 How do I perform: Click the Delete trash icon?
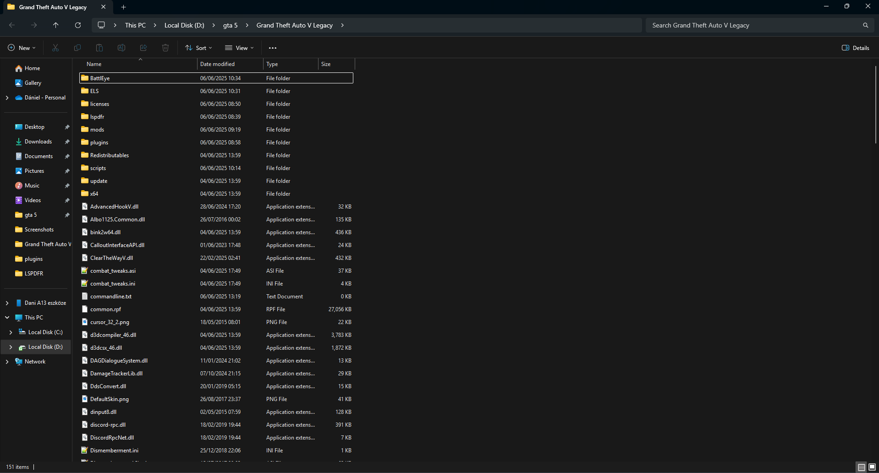(x=165, y=48)
